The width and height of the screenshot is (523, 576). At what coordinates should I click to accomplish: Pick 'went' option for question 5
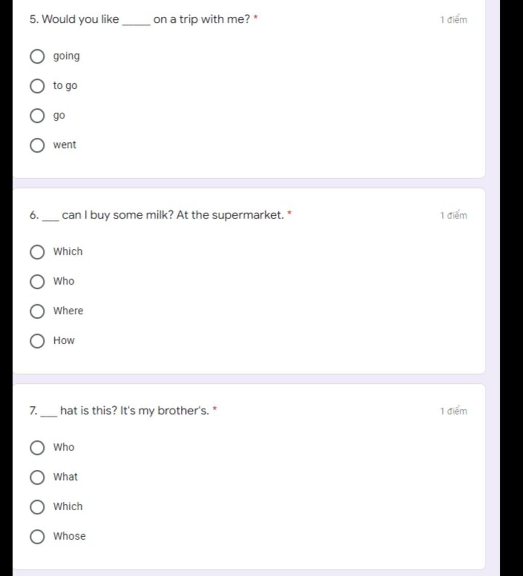click(x=37, y=145)
